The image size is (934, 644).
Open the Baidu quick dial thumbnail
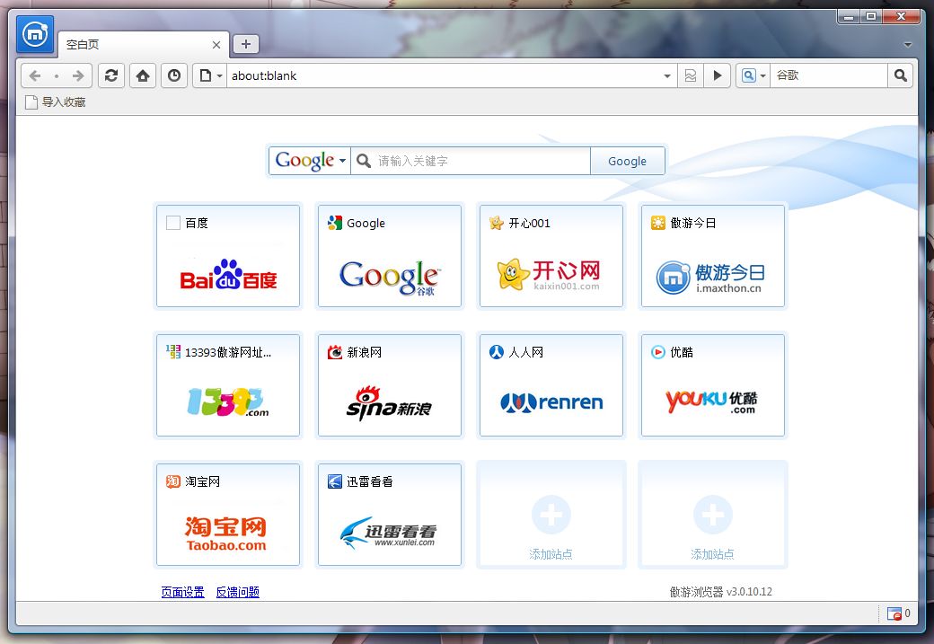tap(228, 256)
